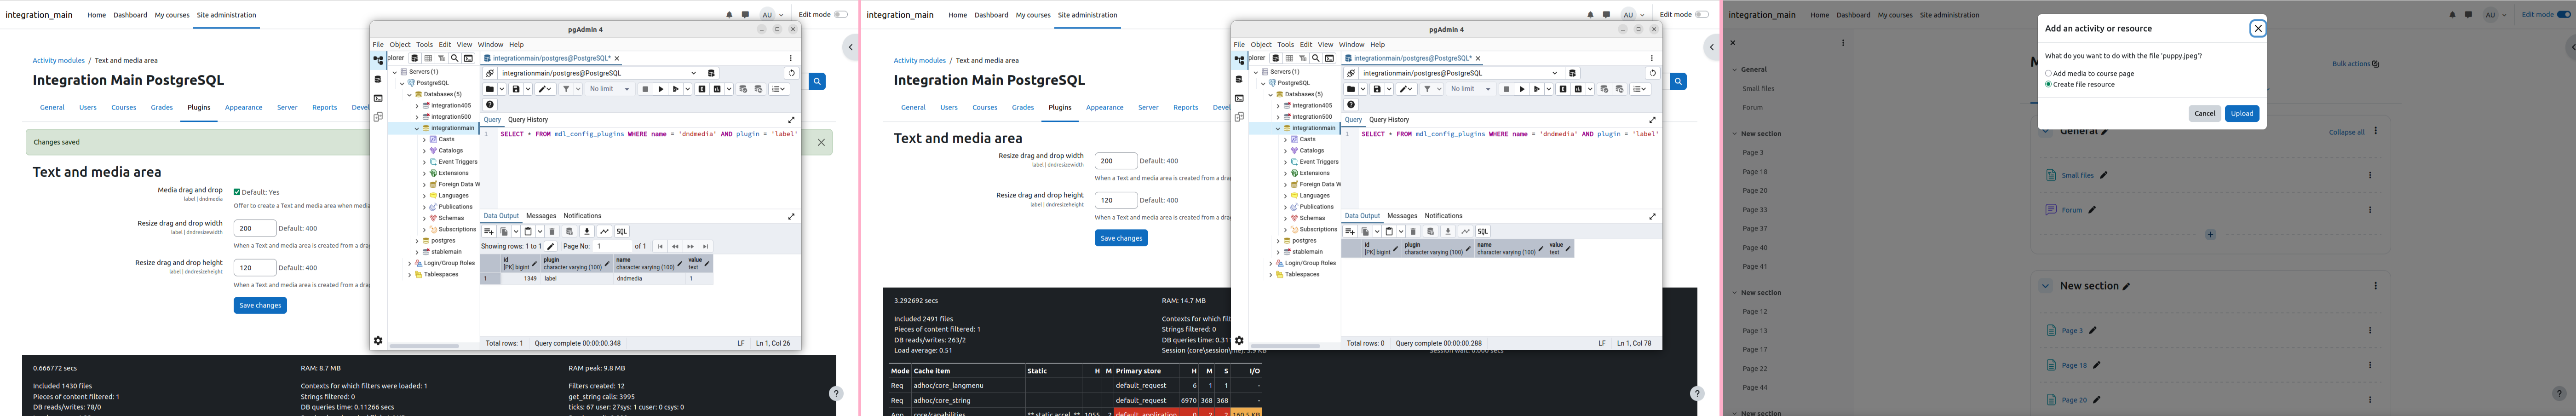Click Save changes on left Moodle screen
The height and width of the screenshot is (416, 2576).
tap(260, 305)
